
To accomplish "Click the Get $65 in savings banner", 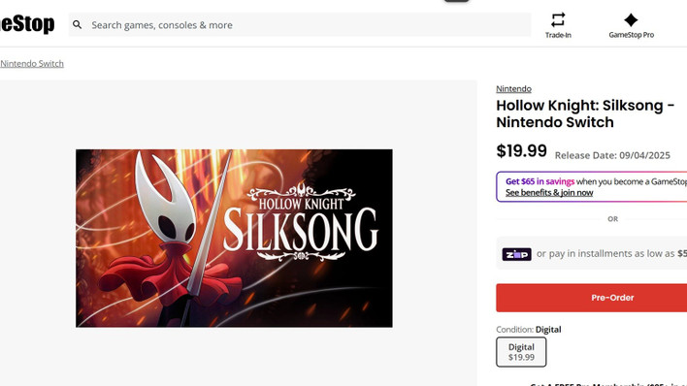I will pyautogui.click(x=592, y=186).
